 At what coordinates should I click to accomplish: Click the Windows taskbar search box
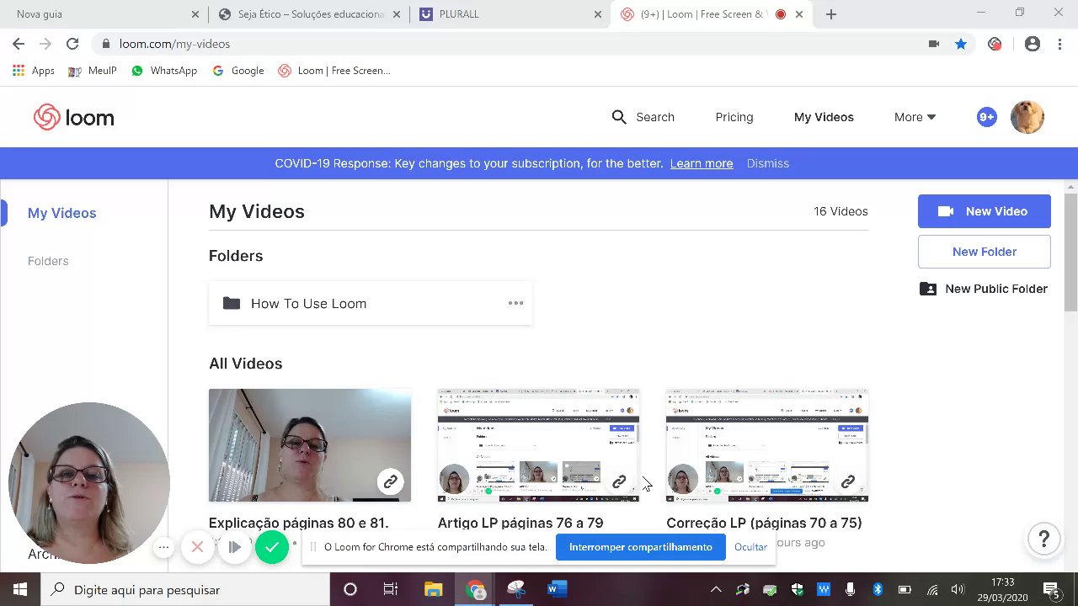click(x=185, y=590)
